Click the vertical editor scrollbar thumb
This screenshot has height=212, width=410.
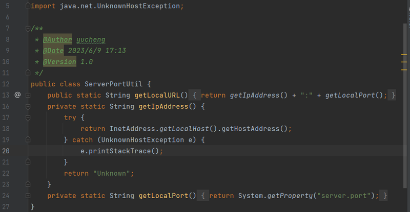point(405,106)
